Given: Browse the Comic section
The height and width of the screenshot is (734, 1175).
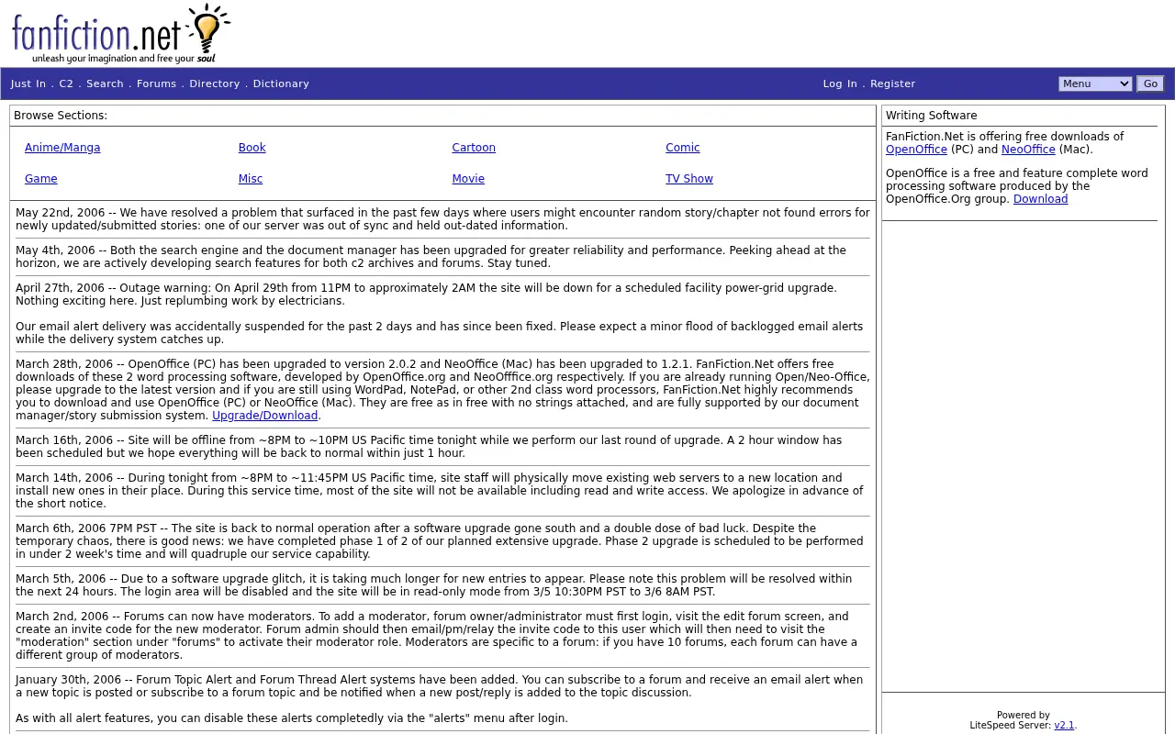Looking at the screenshot, I should tap(683, 148).
